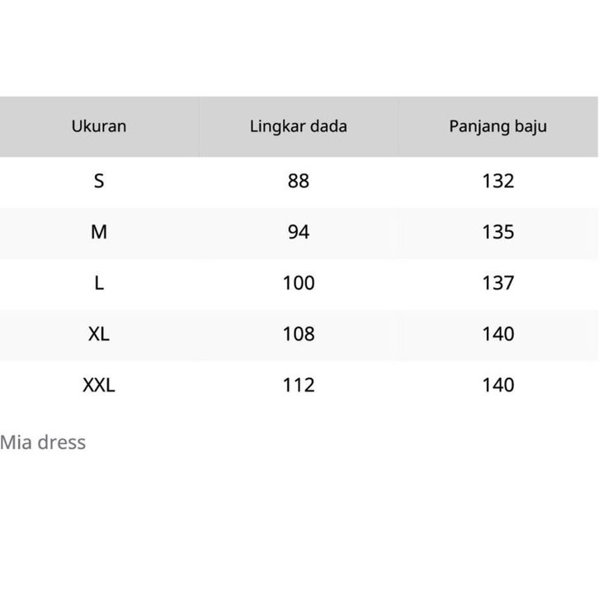Select the size M cell
Image resolution: width=599 pixels, height=599 pixels.
(x=99, y=232)
